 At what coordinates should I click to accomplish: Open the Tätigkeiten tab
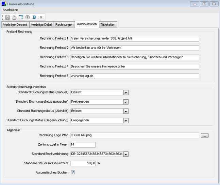click(x=108, y=25)
